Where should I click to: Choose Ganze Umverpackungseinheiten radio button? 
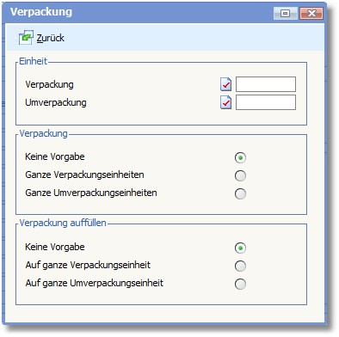pyautogui.click(x=240, y=193)
